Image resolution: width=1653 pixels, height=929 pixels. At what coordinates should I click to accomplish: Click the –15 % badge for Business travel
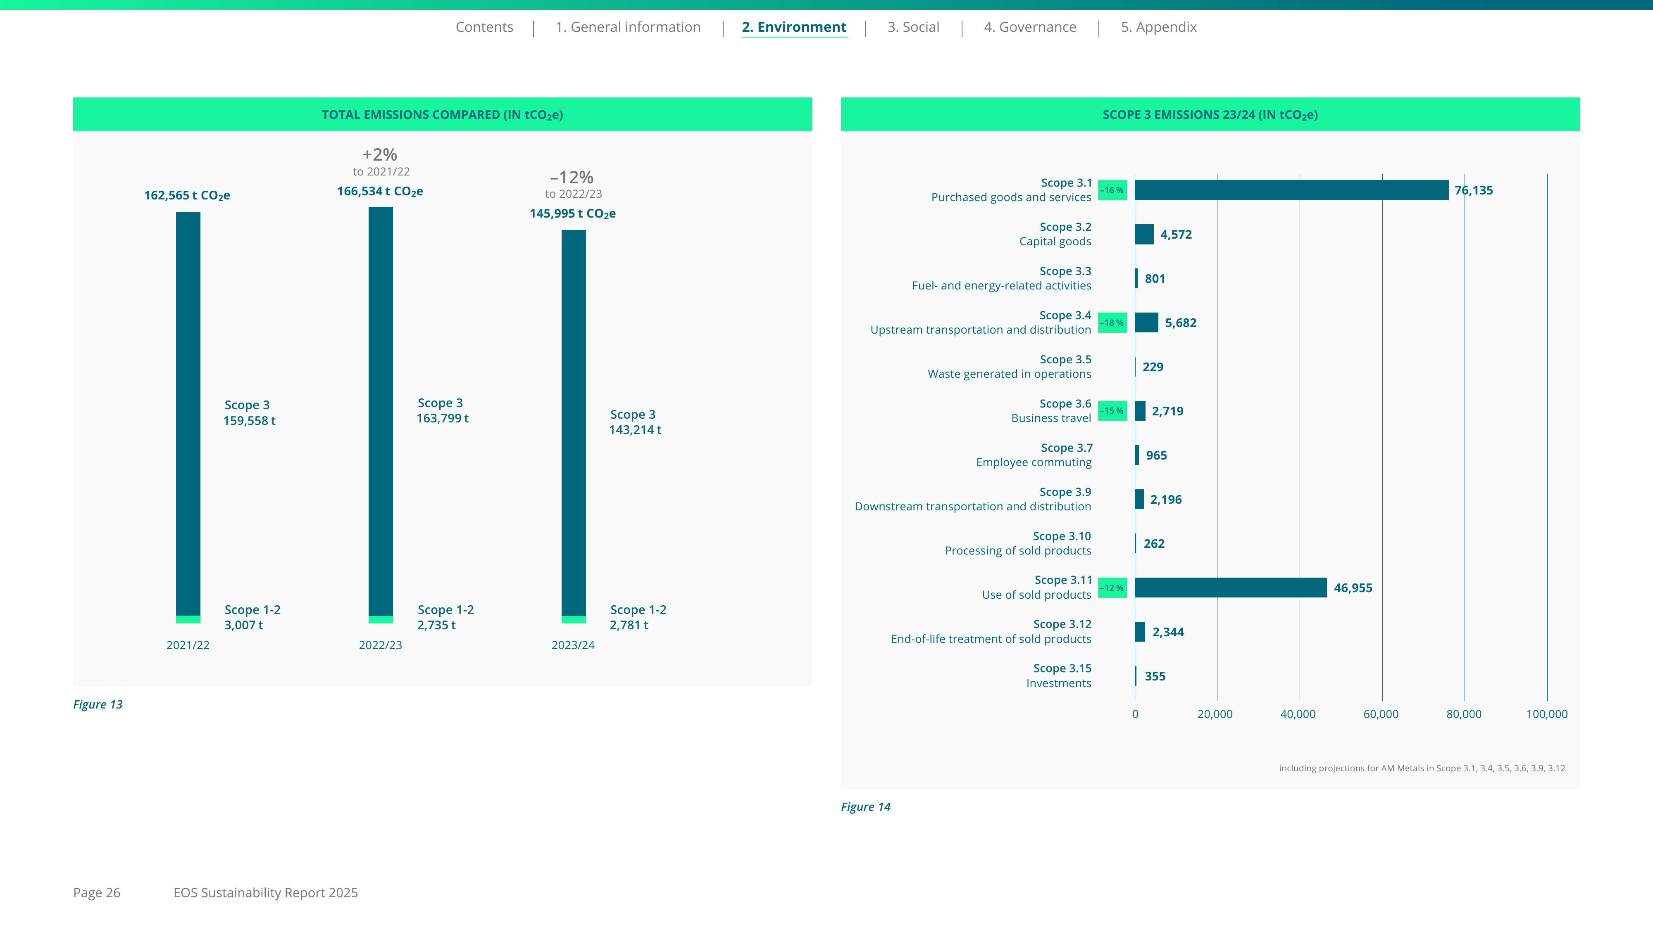1112,411
